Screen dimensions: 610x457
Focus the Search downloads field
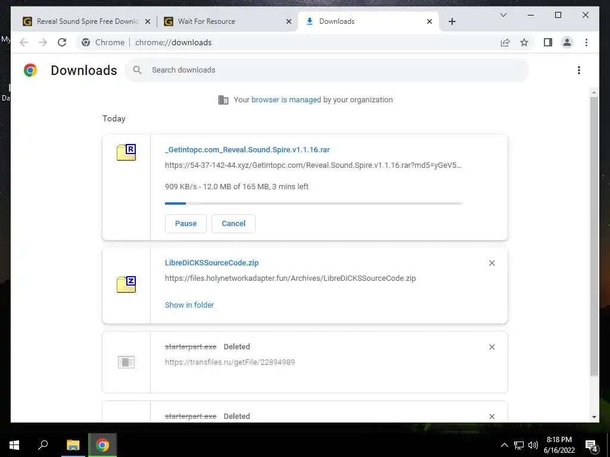(x=327, y=70)
